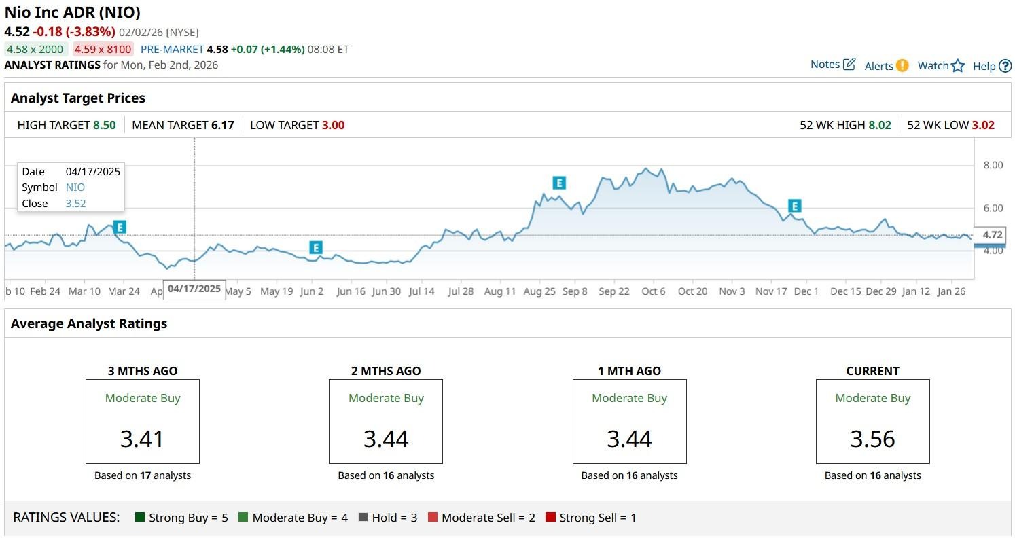
Task: Click the red ask quote 4.59 x 8100
Action: [103, 49]
